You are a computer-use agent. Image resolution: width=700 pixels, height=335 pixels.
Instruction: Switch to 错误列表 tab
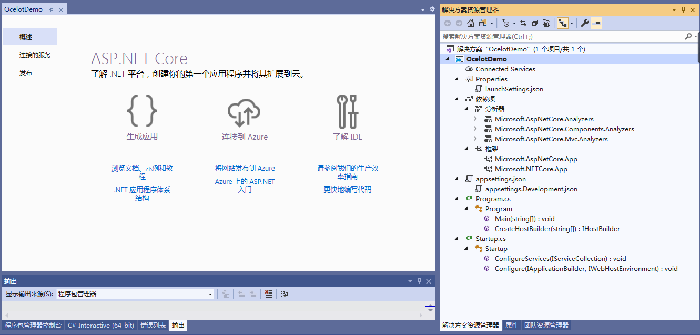point(153,326)
